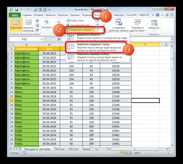Click the Новое окно icon

click(68, 20)
